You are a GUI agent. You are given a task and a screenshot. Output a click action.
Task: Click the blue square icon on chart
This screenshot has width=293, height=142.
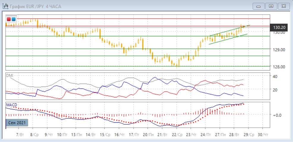(13, 19)
